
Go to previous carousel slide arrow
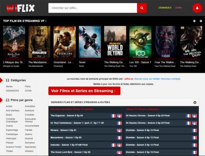point(194,21)
